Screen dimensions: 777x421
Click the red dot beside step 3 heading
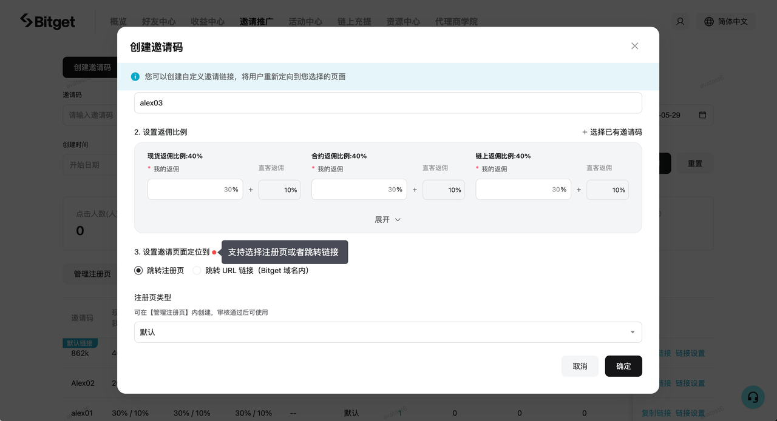click(x=214, y=252)
